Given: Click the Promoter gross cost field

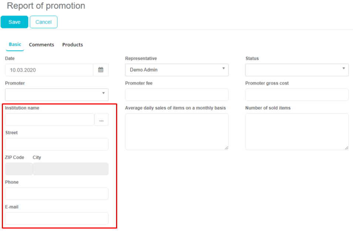Looking at the screenshot, I should click(297, 95).
